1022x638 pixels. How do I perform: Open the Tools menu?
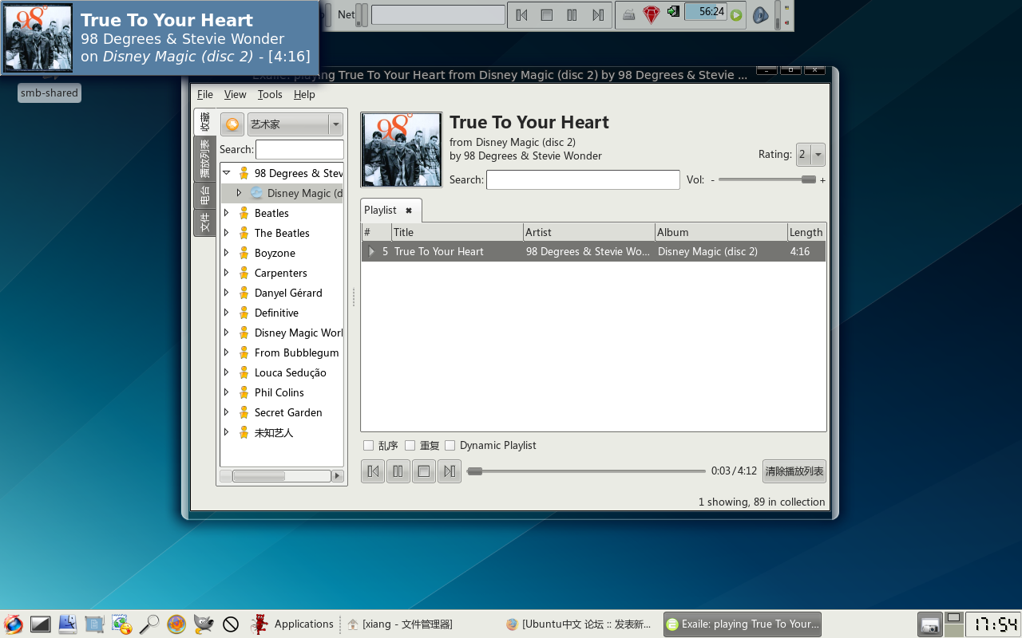270,94
